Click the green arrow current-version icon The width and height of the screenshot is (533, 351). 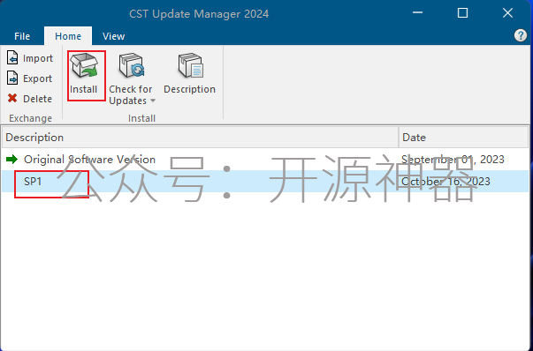[x=11, y=159]
